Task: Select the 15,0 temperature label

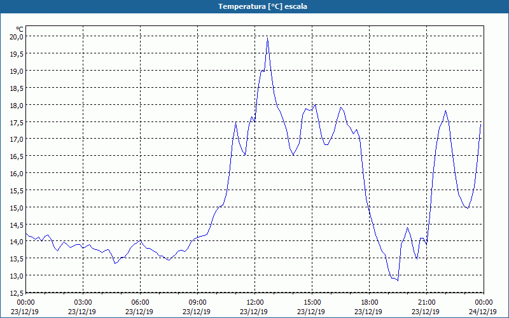Action: tap(17, 207)
